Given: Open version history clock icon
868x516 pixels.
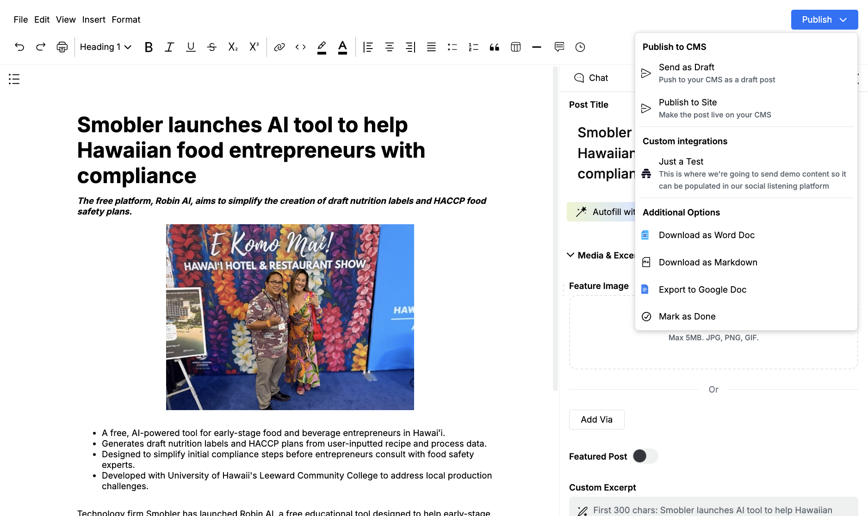Looking at the screenshot, I should pyautogui.click(x=580, y=47).
